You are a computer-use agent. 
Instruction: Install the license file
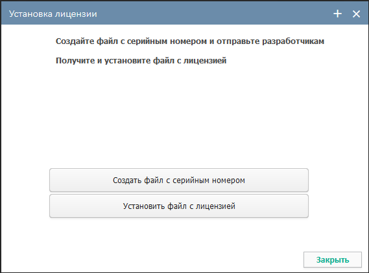(x=179, y=206)
